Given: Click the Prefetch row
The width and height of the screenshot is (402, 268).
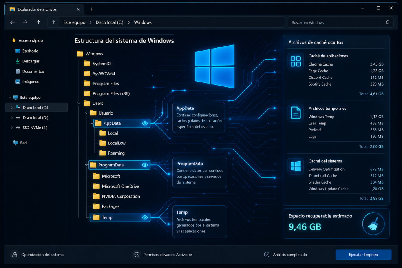Looking at the screenshot, I should pyautogui.click(x=346, y=129).
